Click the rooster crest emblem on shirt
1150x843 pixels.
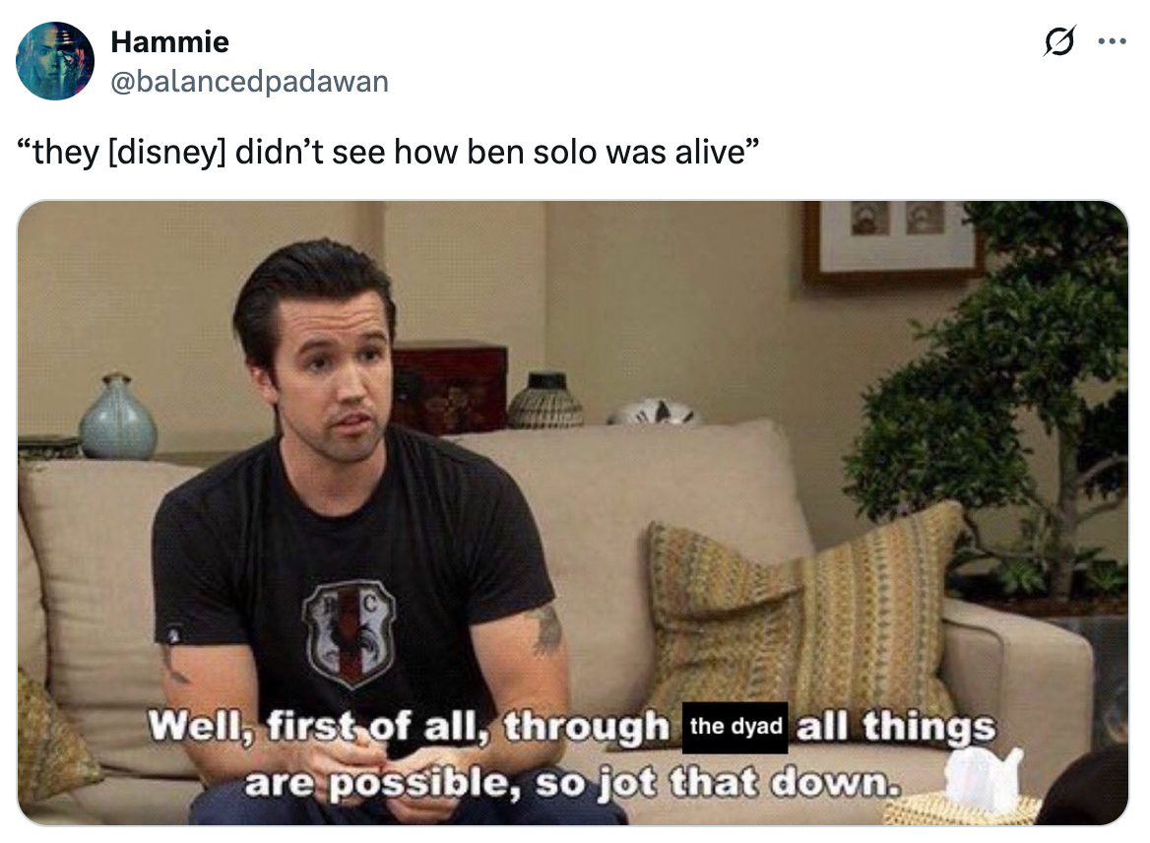pyautogui.click(x=351, y=633)
